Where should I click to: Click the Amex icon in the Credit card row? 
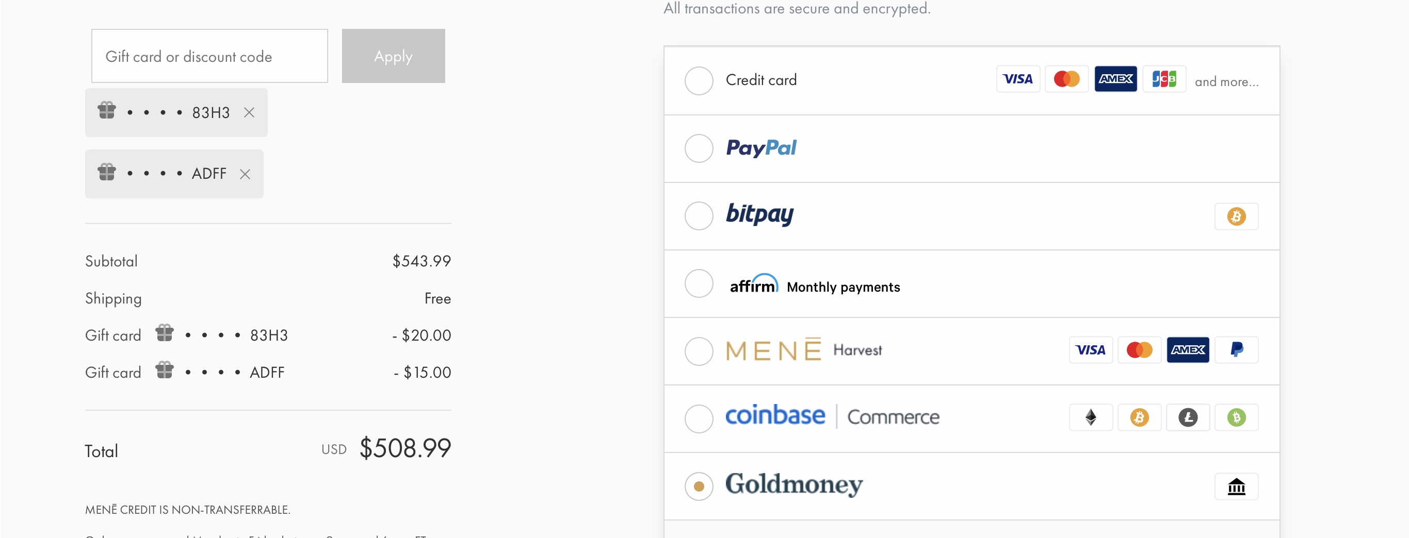(x=1115, y=79)
